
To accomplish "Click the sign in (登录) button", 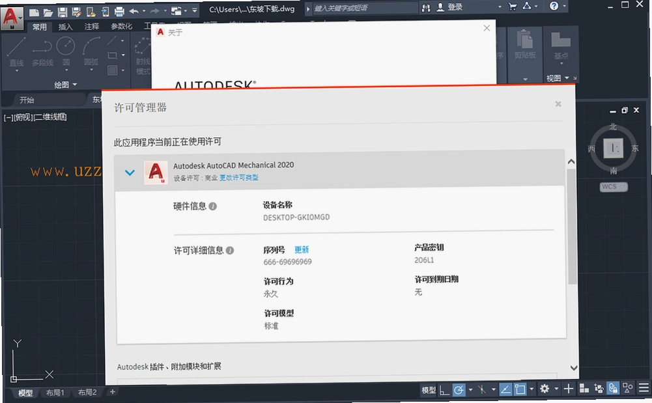I will (449, 7).
